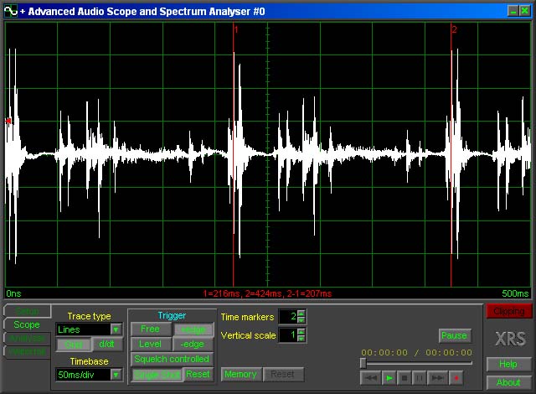Click the Pause button above the timer
Screen dimensions: 536x394
(454, 335)
